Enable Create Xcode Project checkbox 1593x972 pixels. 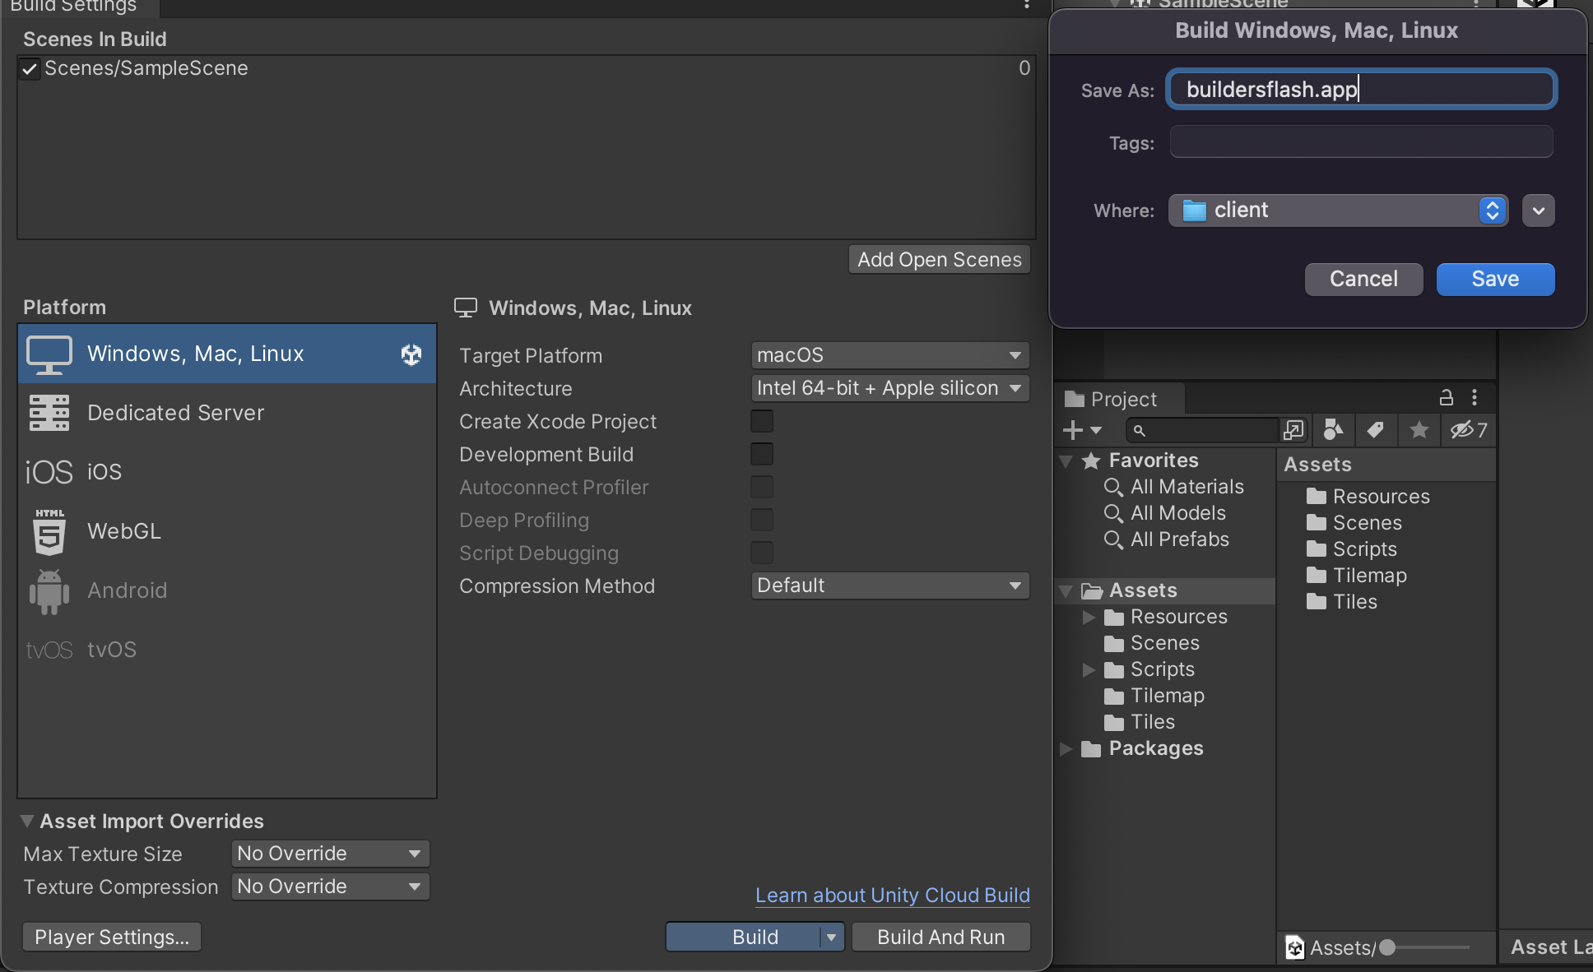[762, 421]
